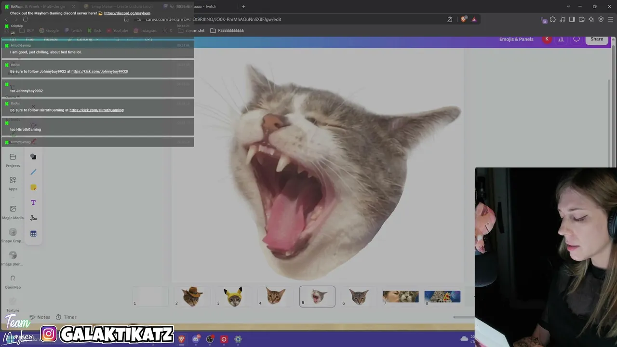Select page 2 cowboy hat cat thumbnail
617x347 pixels.
click(x=192, y=296)
